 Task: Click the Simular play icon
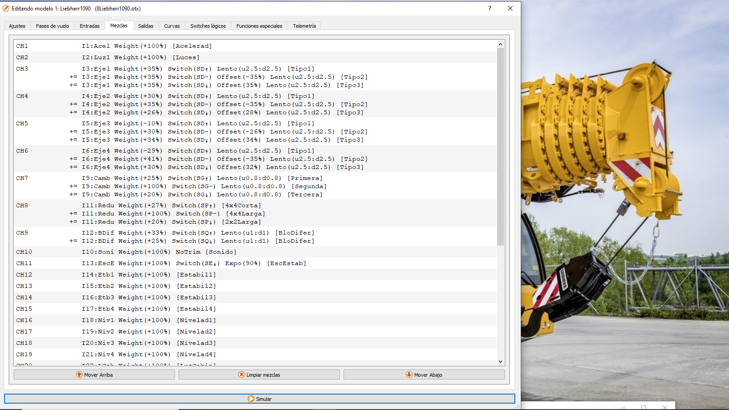(251, 399)
